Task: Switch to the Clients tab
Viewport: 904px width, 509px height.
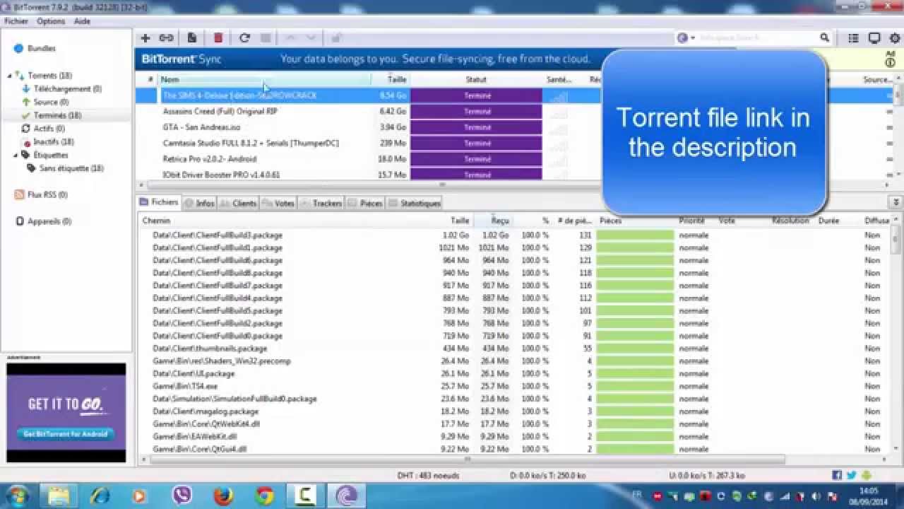Action: [238, 203]
